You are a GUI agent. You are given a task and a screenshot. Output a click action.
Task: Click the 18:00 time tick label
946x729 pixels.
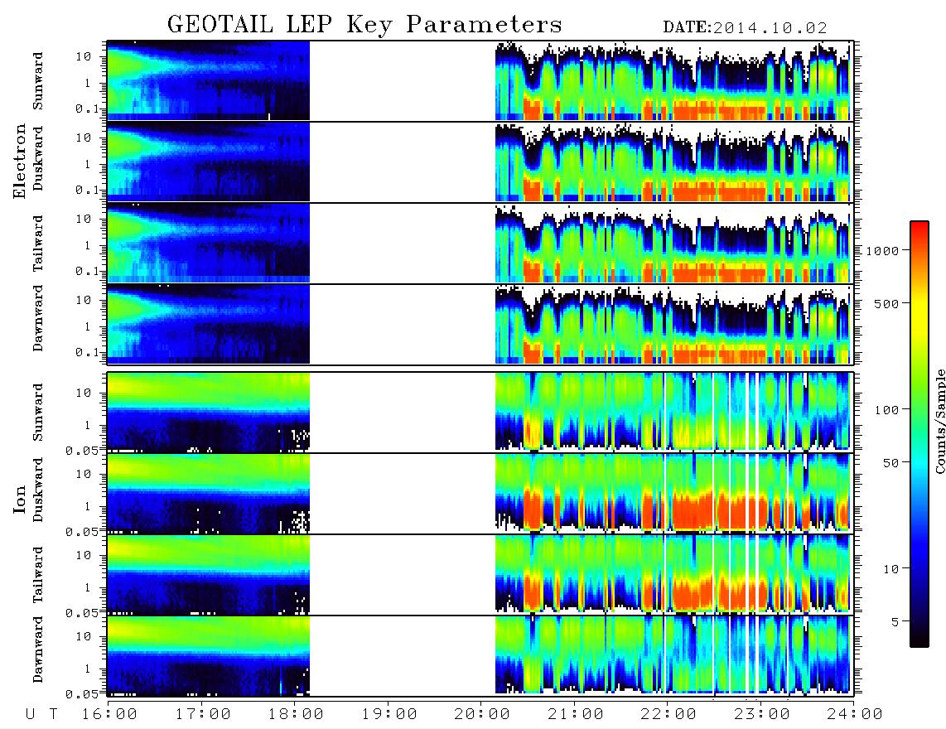(x=296, y=714)
